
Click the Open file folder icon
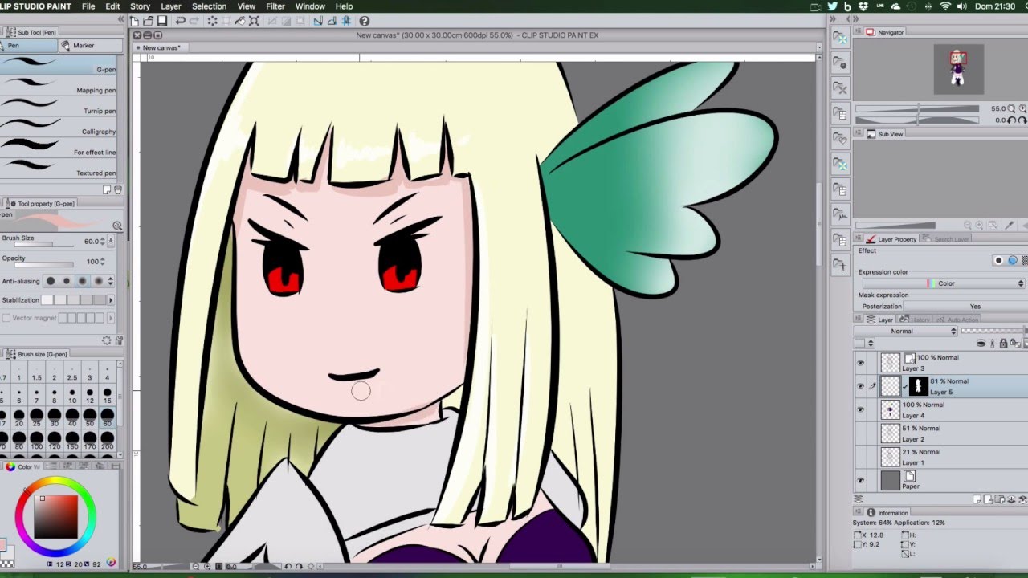pyautogui.click(x=149, y=21)
